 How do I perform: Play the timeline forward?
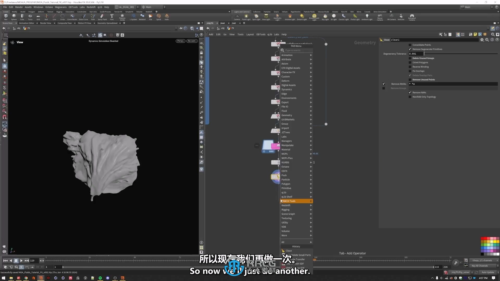[21, 260]
